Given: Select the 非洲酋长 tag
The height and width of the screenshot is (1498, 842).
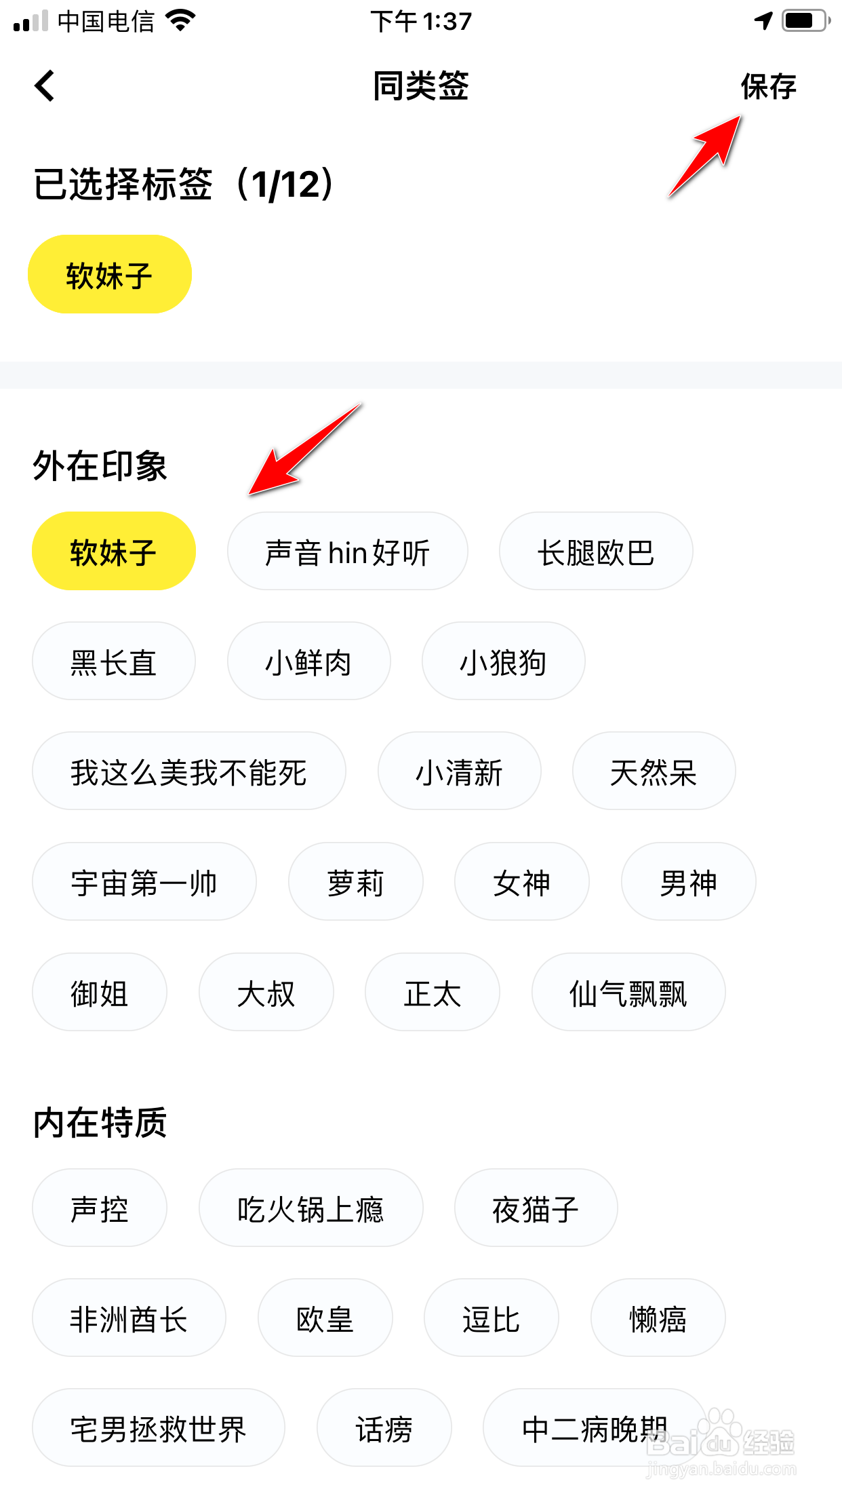Looking at the screenshot, I should tap(129, 1318).
